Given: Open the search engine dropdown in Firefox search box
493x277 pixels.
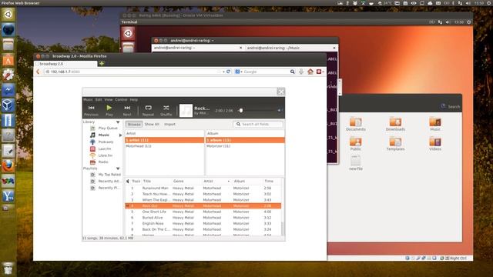Looking at the screenshot, I should tap(239, 72).
